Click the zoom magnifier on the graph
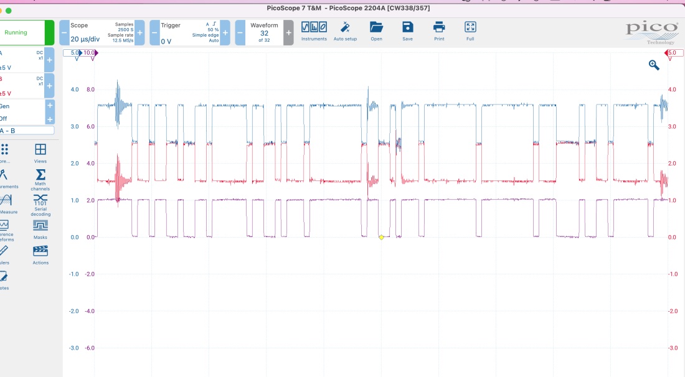Viewport: 685px width, 377px height. (654, 65)
